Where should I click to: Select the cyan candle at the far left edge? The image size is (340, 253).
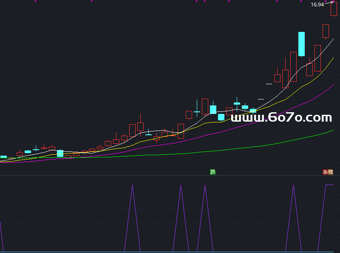(3, 157)
